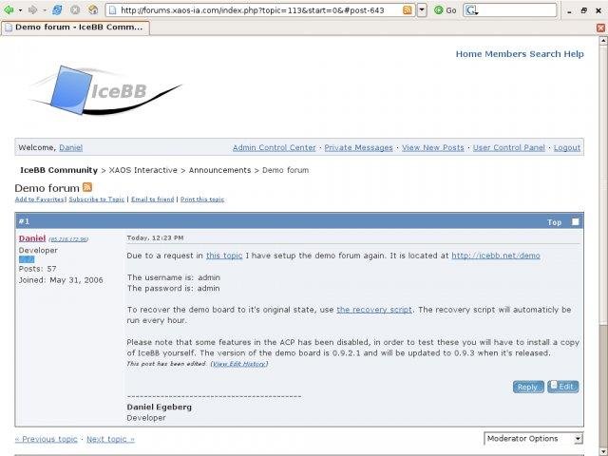The height and width of the screenshot is (456, 608).
Task: Open the Help navigation link
Action: pyautogui.click(x=574, y=54)
